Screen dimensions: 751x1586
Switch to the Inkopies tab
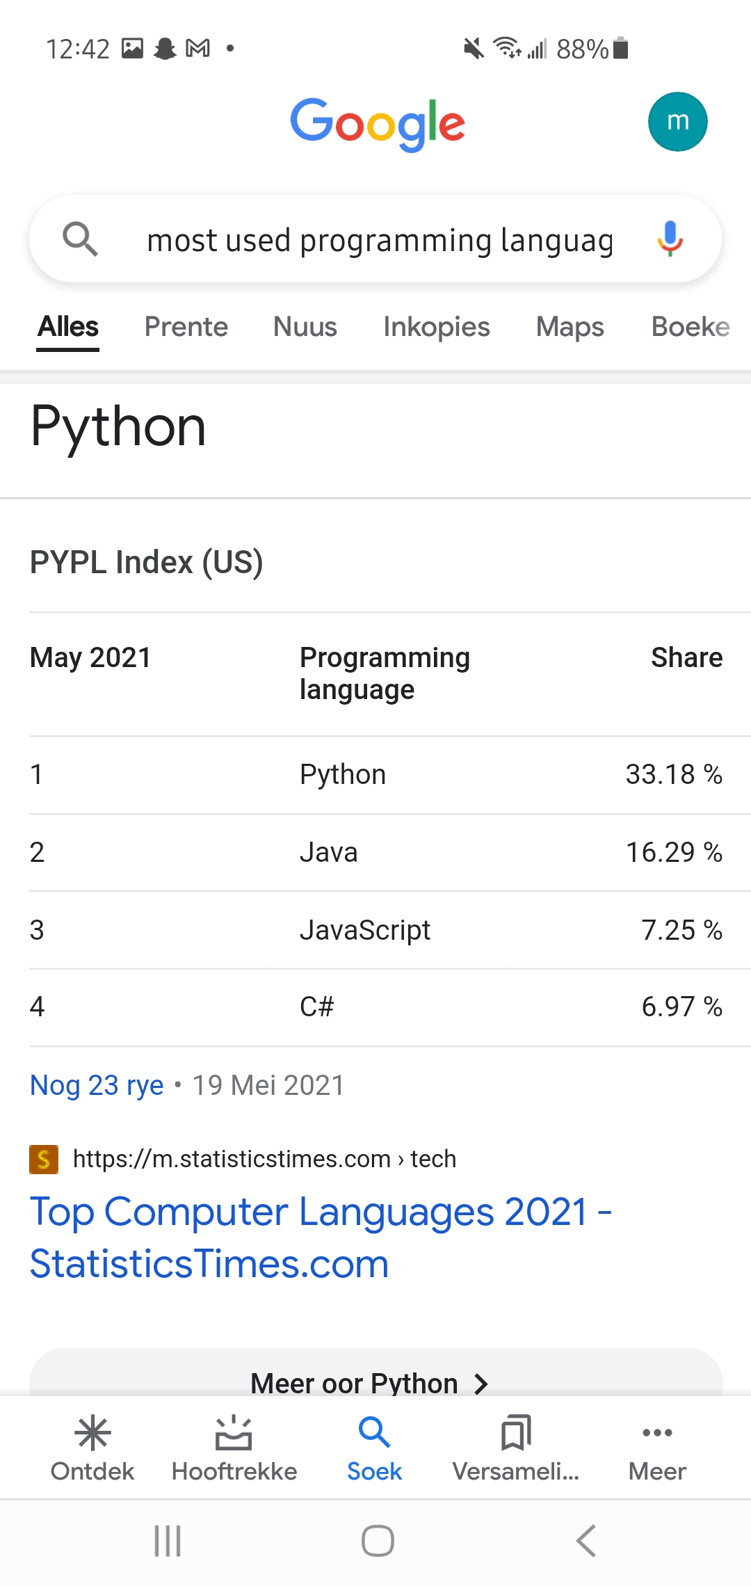click(436, 327)
